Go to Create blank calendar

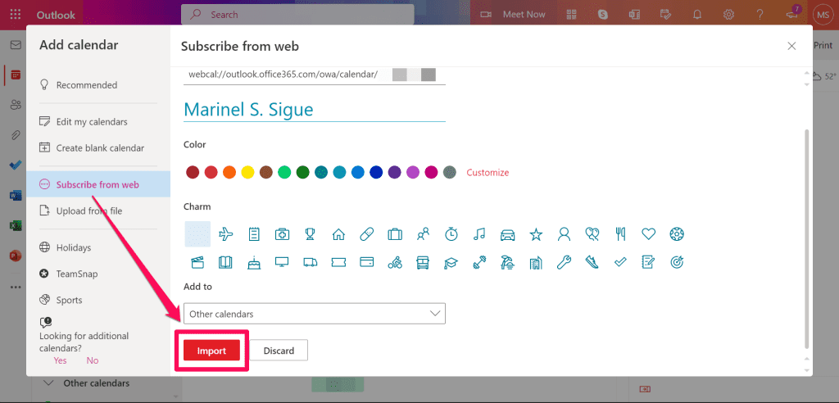(99, 148)
